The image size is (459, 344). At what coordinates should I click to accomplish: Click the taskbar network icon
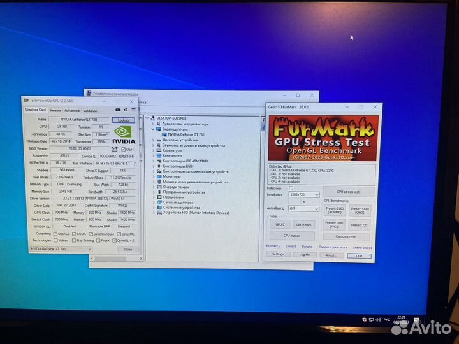point(371,320)
